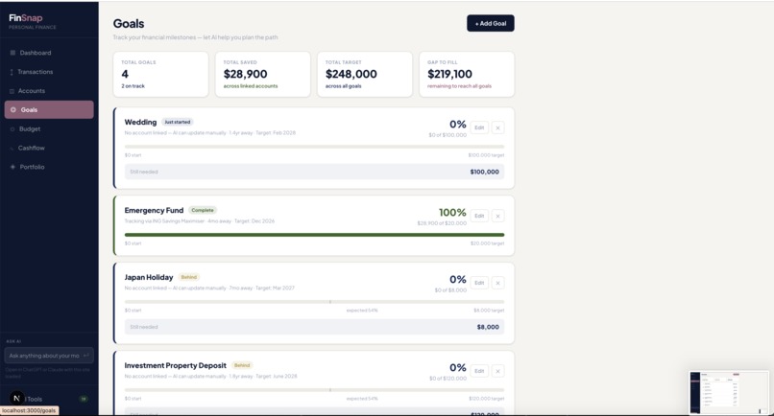Click the Cashflow sidebar icon

(x=12, y=149)
